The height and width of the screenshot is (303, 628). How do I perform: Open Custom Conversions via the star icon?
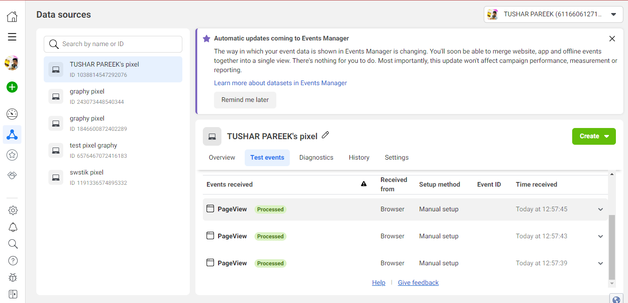tap(12, 155)
